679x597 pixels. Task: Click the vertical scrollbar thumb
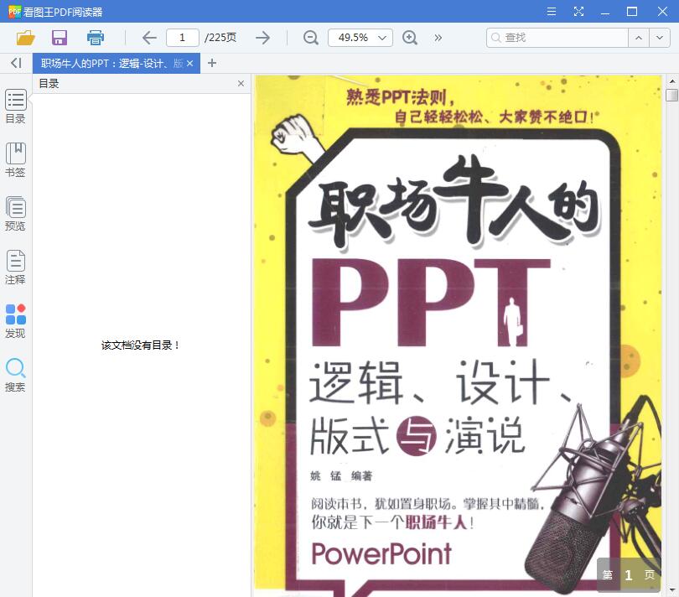coord(671,96)
